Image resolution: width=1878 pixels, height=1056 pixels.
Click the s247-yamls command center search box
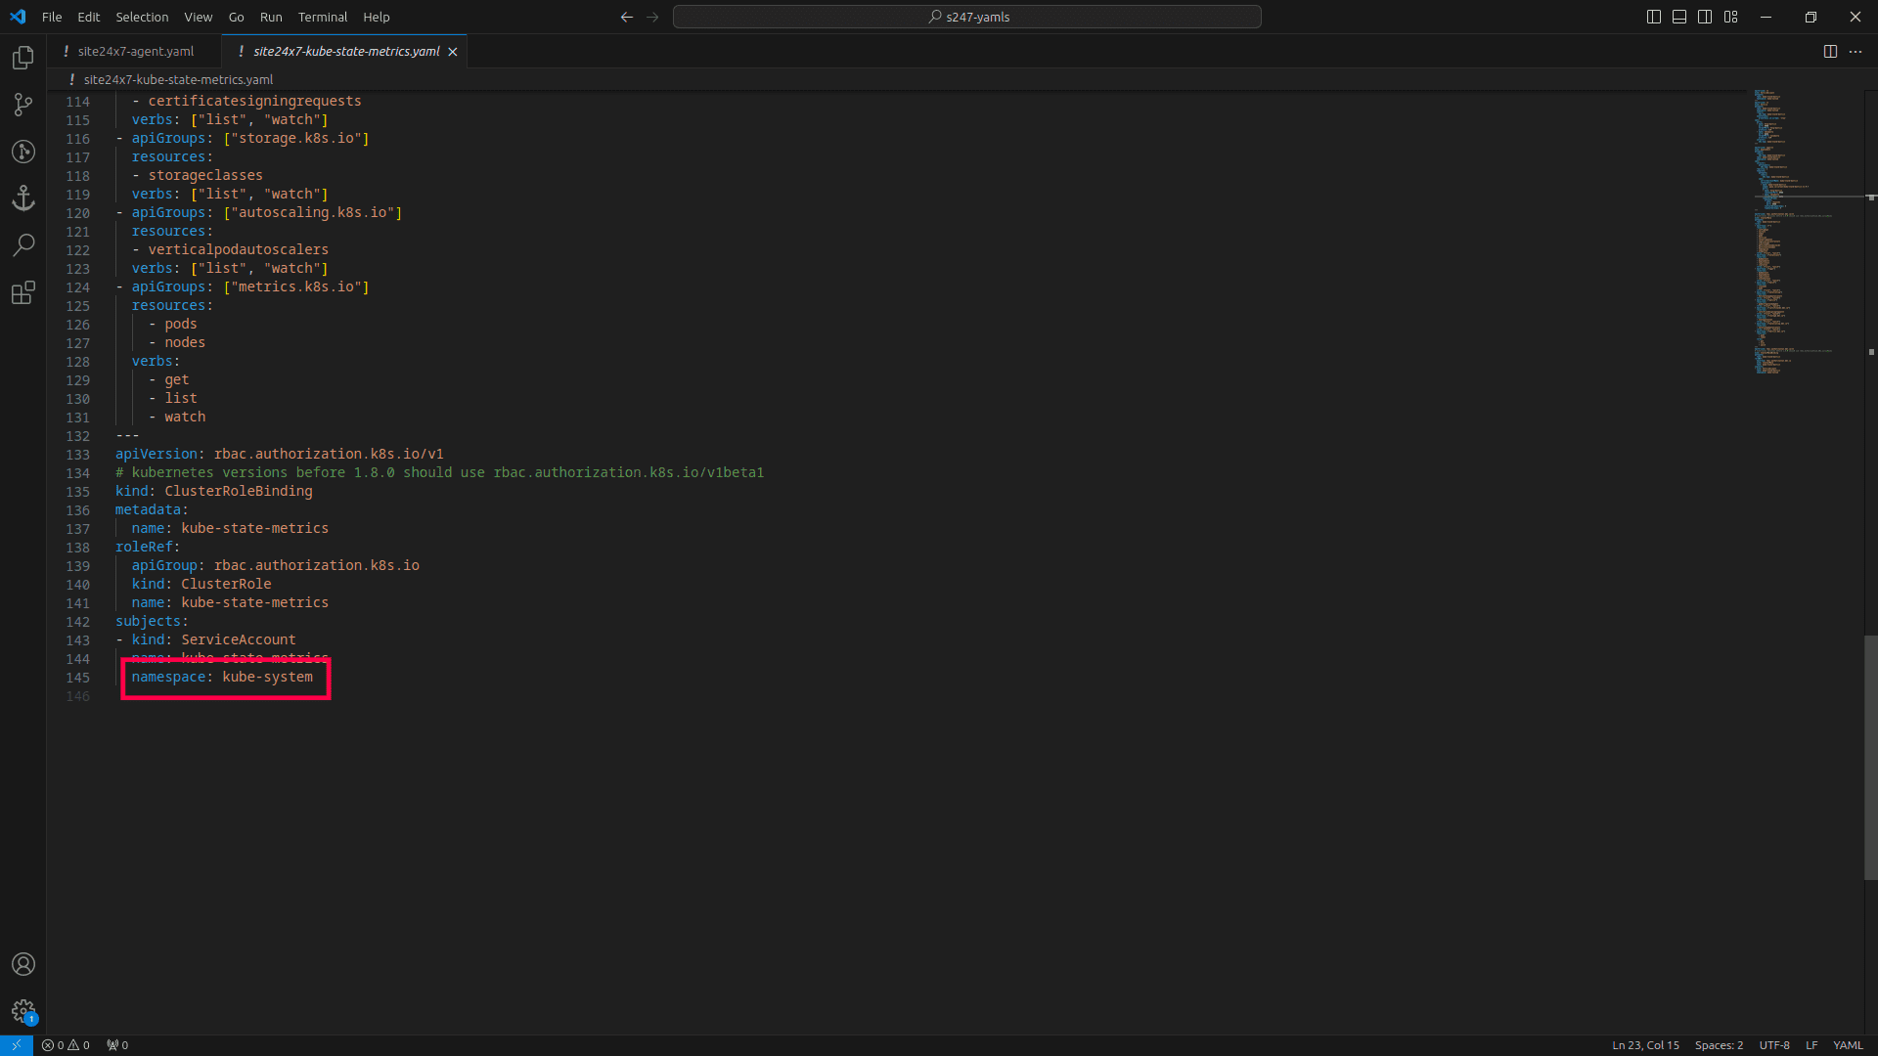pos(967,17)
